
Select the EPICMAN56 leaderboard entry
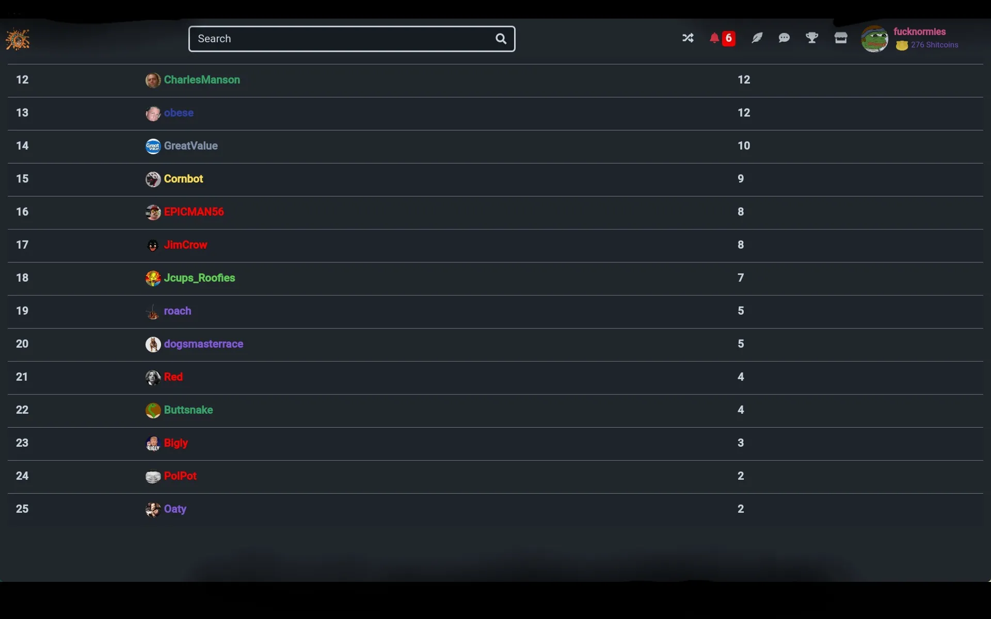pyautogui.click(x=194, y=212)
